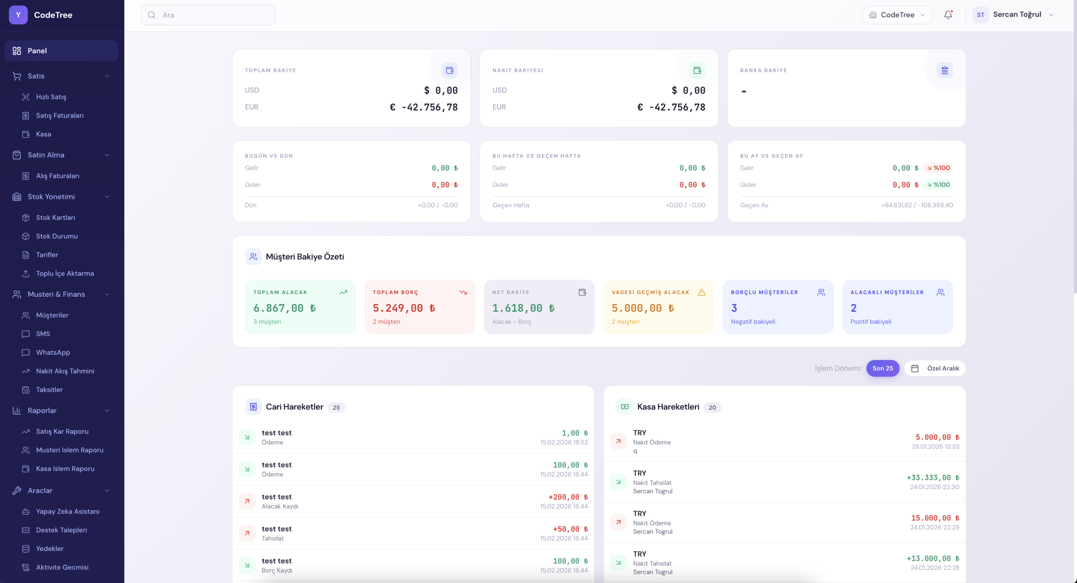The height and width of the screenshot is (583, 1077).
Task: Open the CodeTree company dropdown
Action: pos(897,15)
